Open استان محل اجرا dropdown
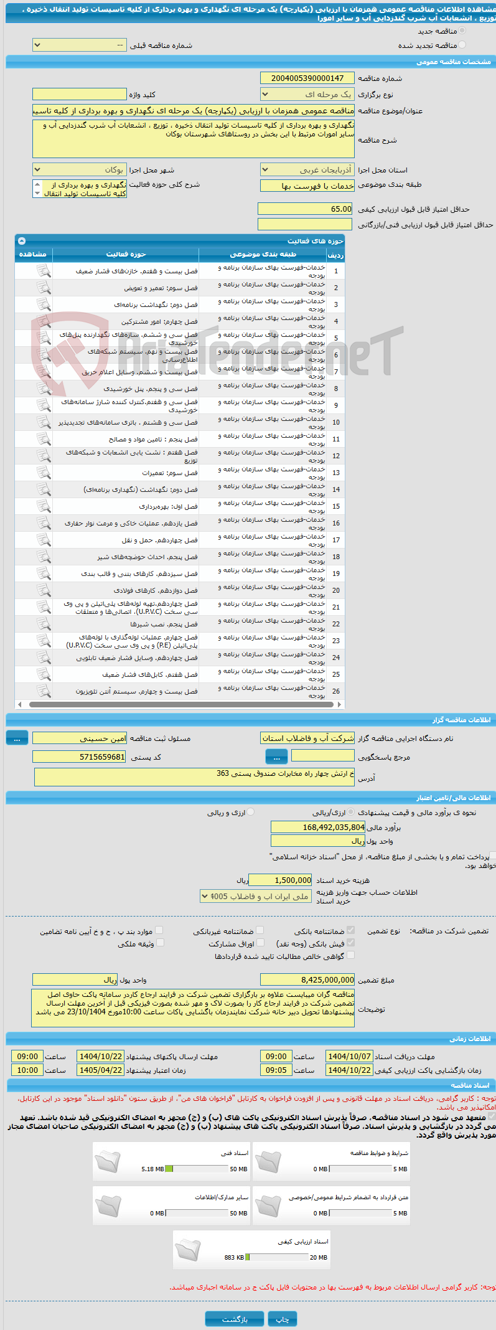This screenshot has width=496, height=1330. tap(307, 170)
